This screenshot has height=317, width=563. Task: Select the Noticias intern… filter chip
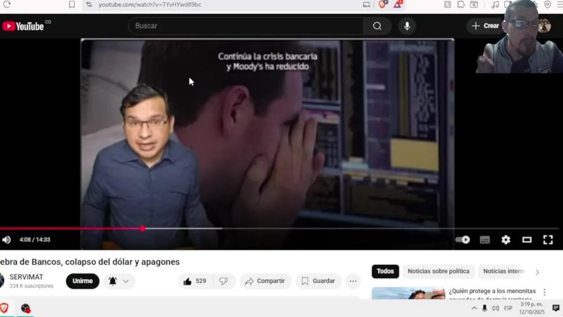pos(503,271)
